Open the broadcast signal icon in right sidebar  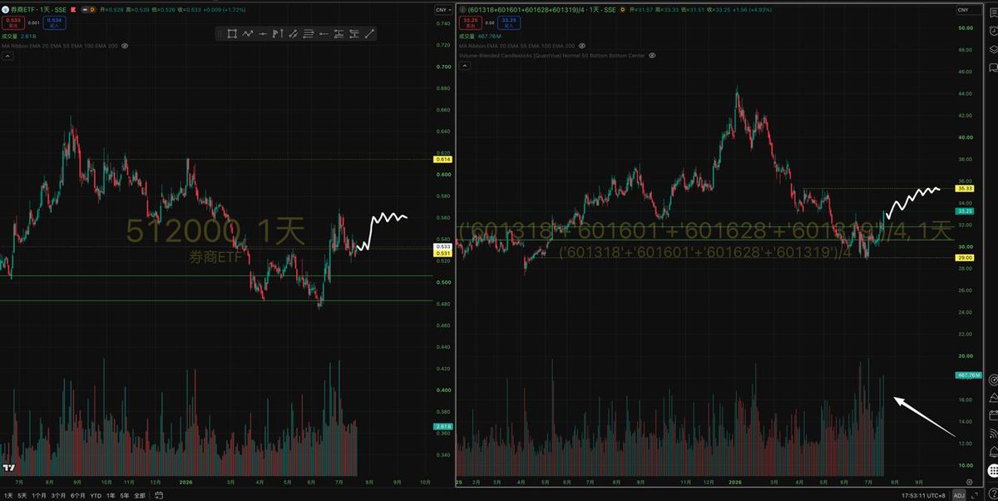tap(992, 434)
